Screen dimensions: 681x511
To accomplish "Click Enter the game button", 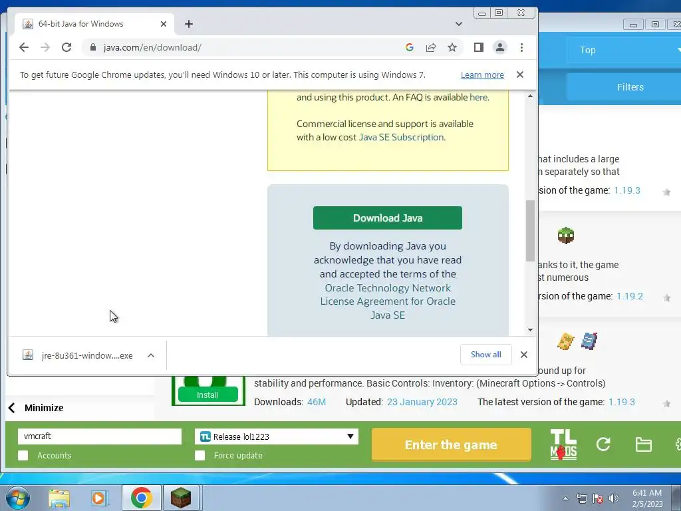I will (x=452, y=444).
